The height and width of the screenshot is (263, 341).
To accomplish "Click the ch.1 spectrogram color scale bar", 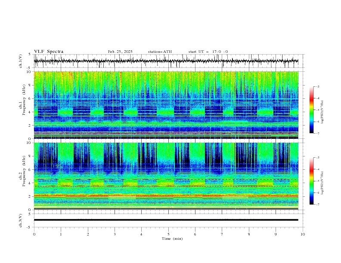I will pos(311,110).
